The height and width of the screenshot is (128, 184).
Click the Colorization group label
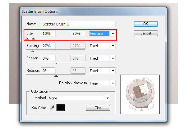39,91
